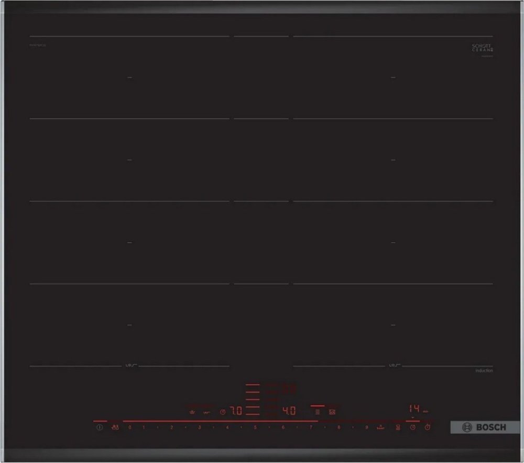Image resolution: width=524 pixels, height=463 pixels.
Task: Tap the stopwatch icon at far right
Action: click(428, 428)
